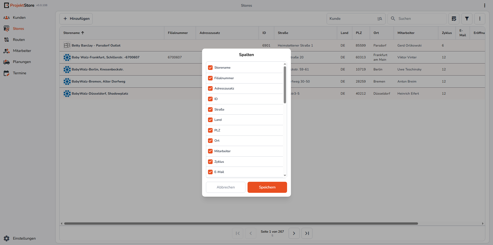Screen dimensions: 493x245
Task: Click the Betty Barclay store logo thumbnail
Action: coord(67,46)
